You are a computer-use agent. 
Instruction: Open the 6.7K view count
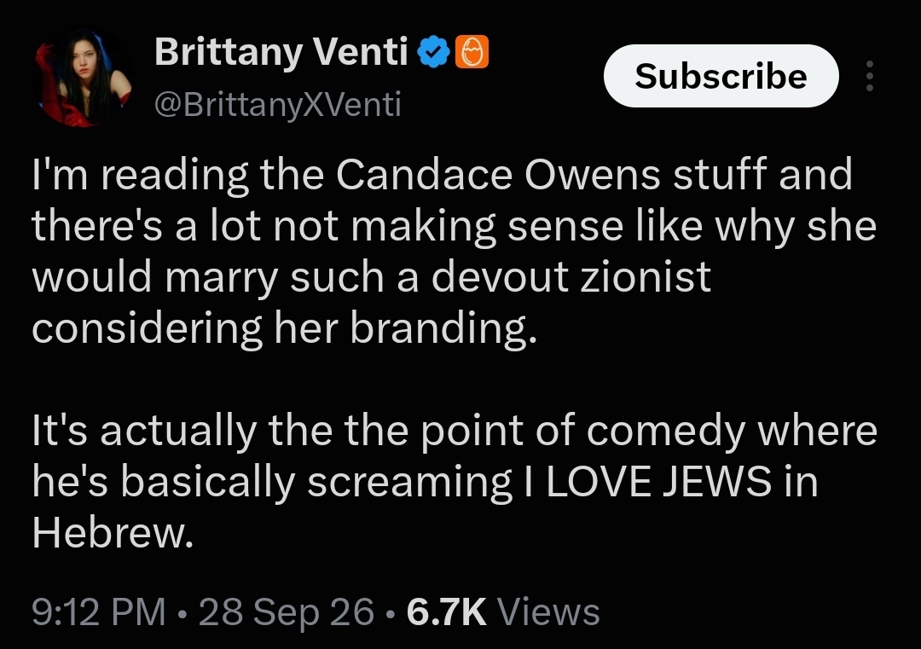[x=446, y=612]
